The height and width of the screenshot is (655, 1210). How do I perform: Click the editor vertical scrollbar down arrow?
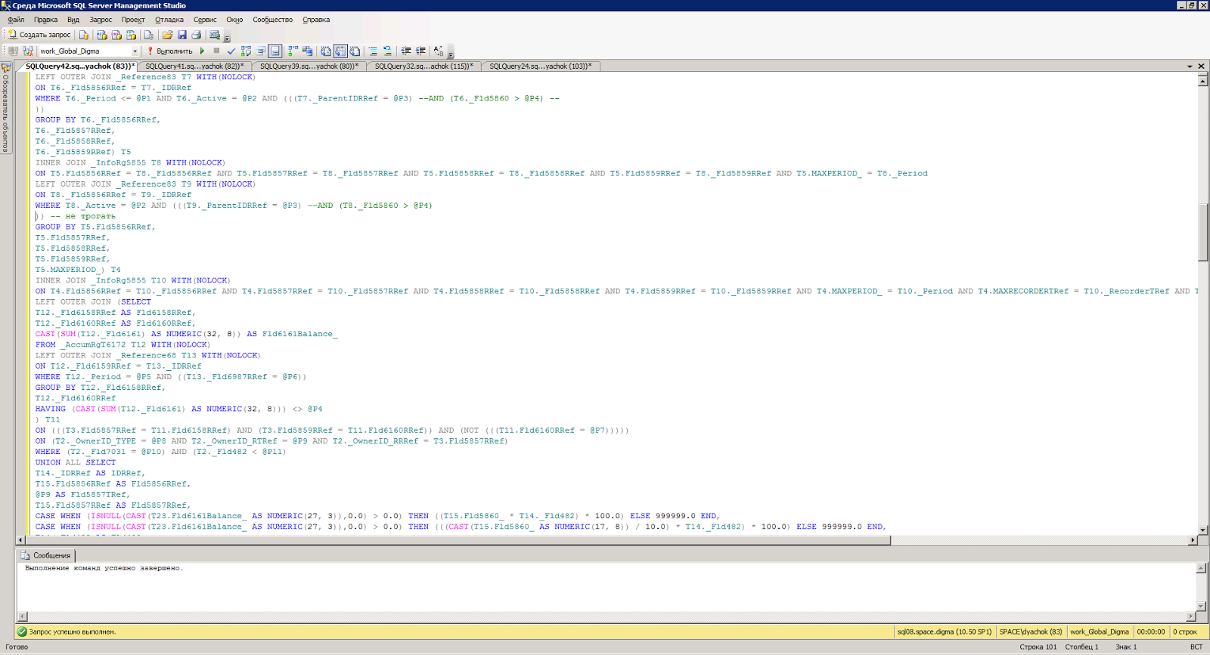coord(1202,530)
